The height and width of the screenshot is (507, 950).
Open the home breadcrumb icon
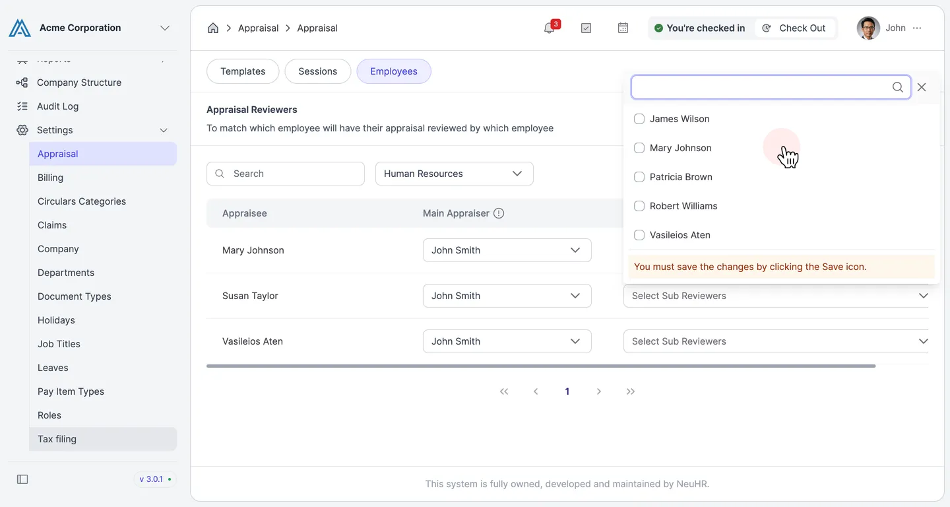coord(213,28)
